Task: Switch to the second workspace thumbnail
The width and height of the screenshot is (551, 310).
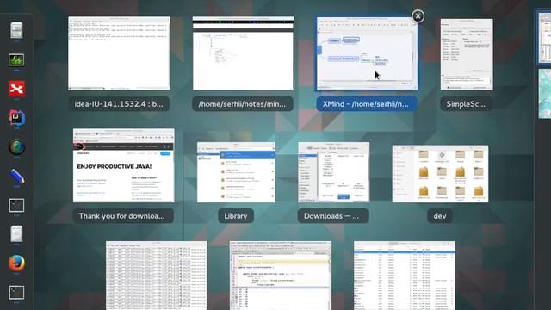Action: click(x=545, y=94)
